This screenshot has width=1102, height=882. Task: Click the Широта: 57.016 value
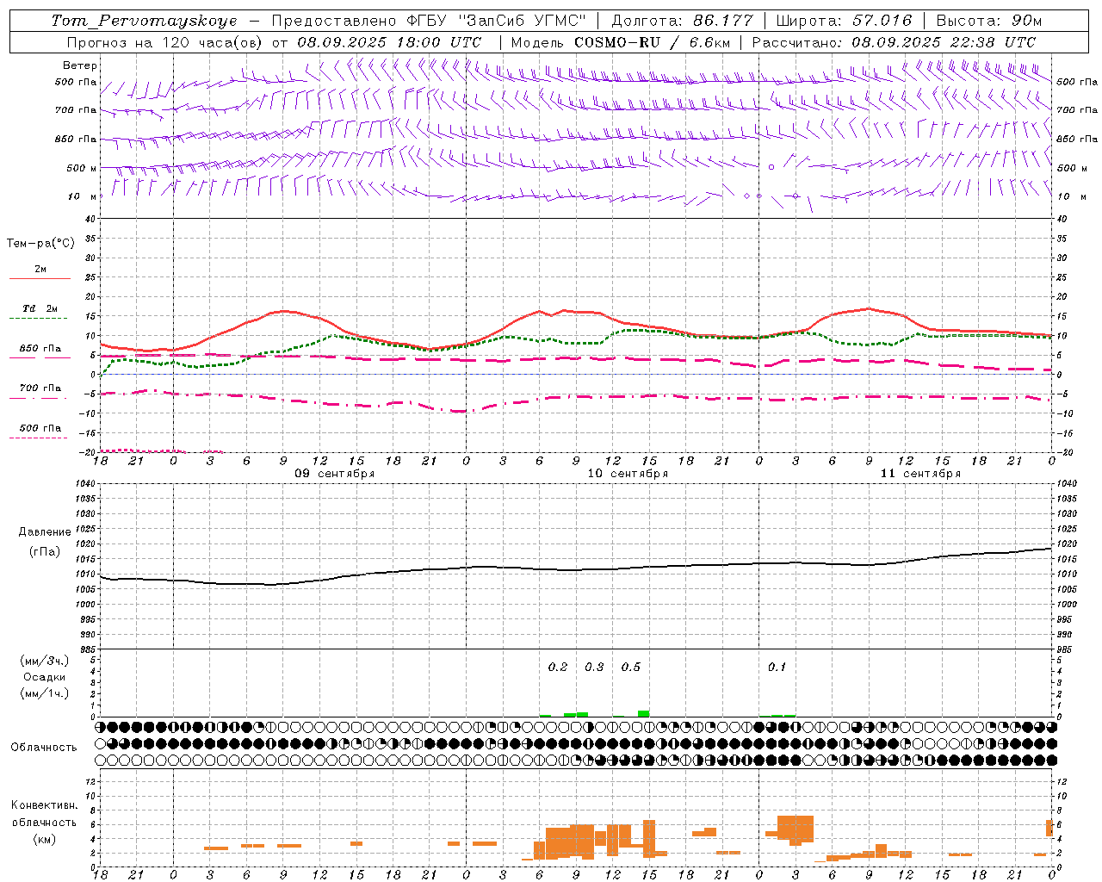click(x=844, y=21)
